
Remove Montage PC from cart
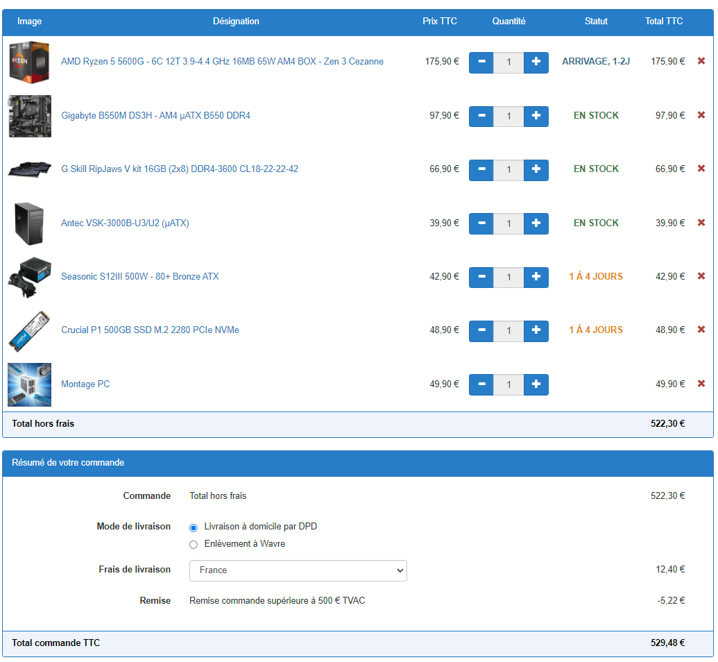pyautogui.click(x=701, y=384)
